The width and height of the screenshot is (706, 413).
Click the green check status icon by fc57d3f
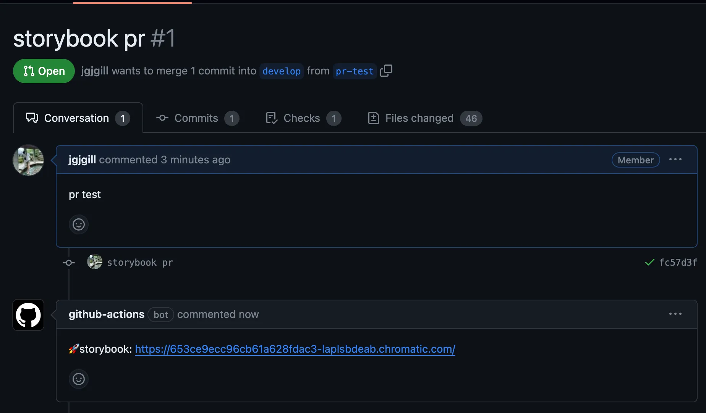click(x=649, y=262)
